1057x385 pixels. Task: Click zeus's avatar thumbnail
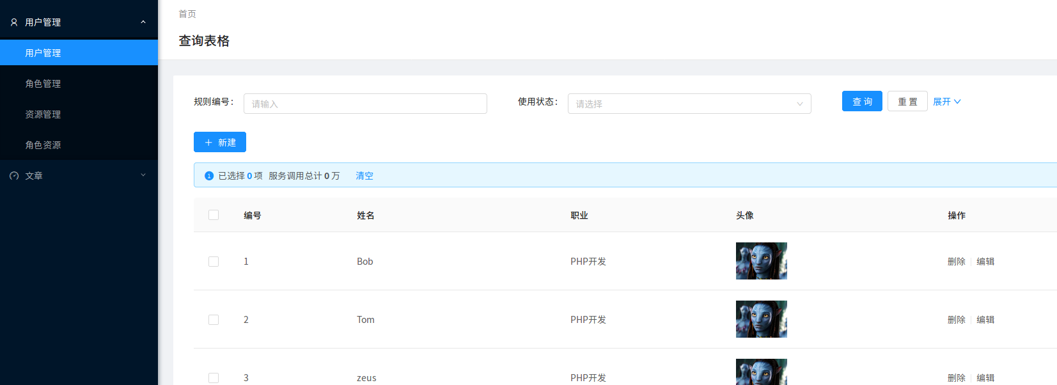[762, 372]
